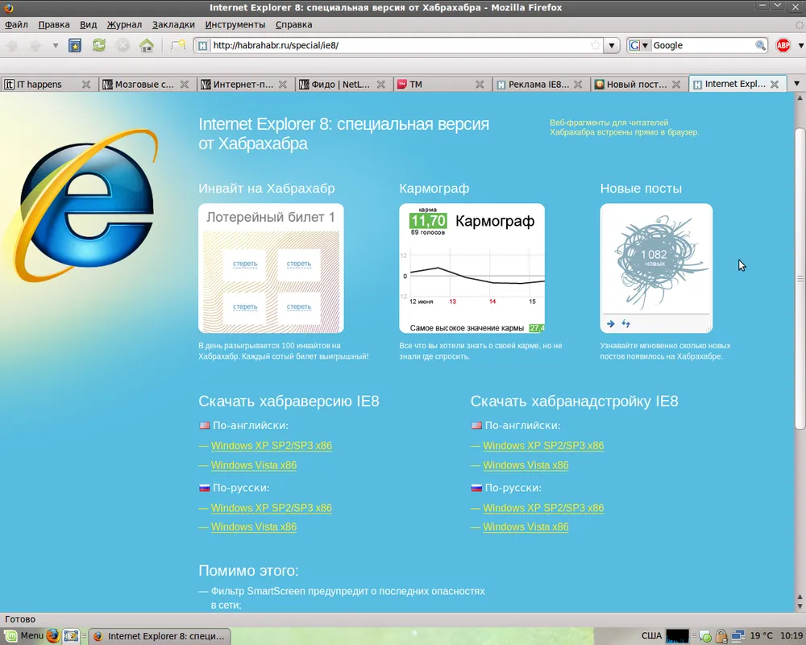
Task: Click the search magnifier icon
Action: [760, 45]
